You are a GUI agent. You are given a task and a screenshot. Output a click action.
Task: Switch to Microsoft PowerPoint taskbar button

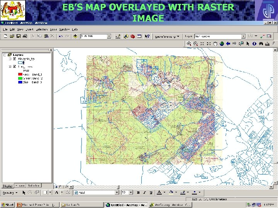click(37, 205)
